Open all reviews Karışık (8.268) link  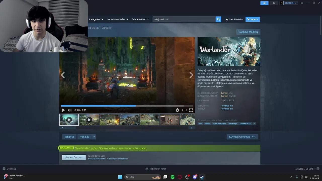point(228,96)
